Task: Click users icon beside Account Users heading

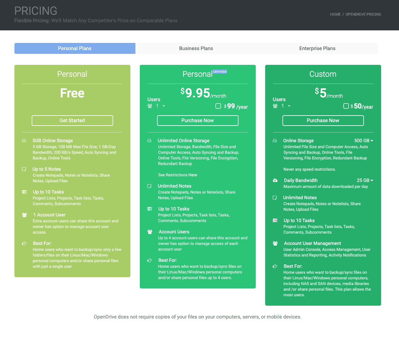Action: pos(150,232)
